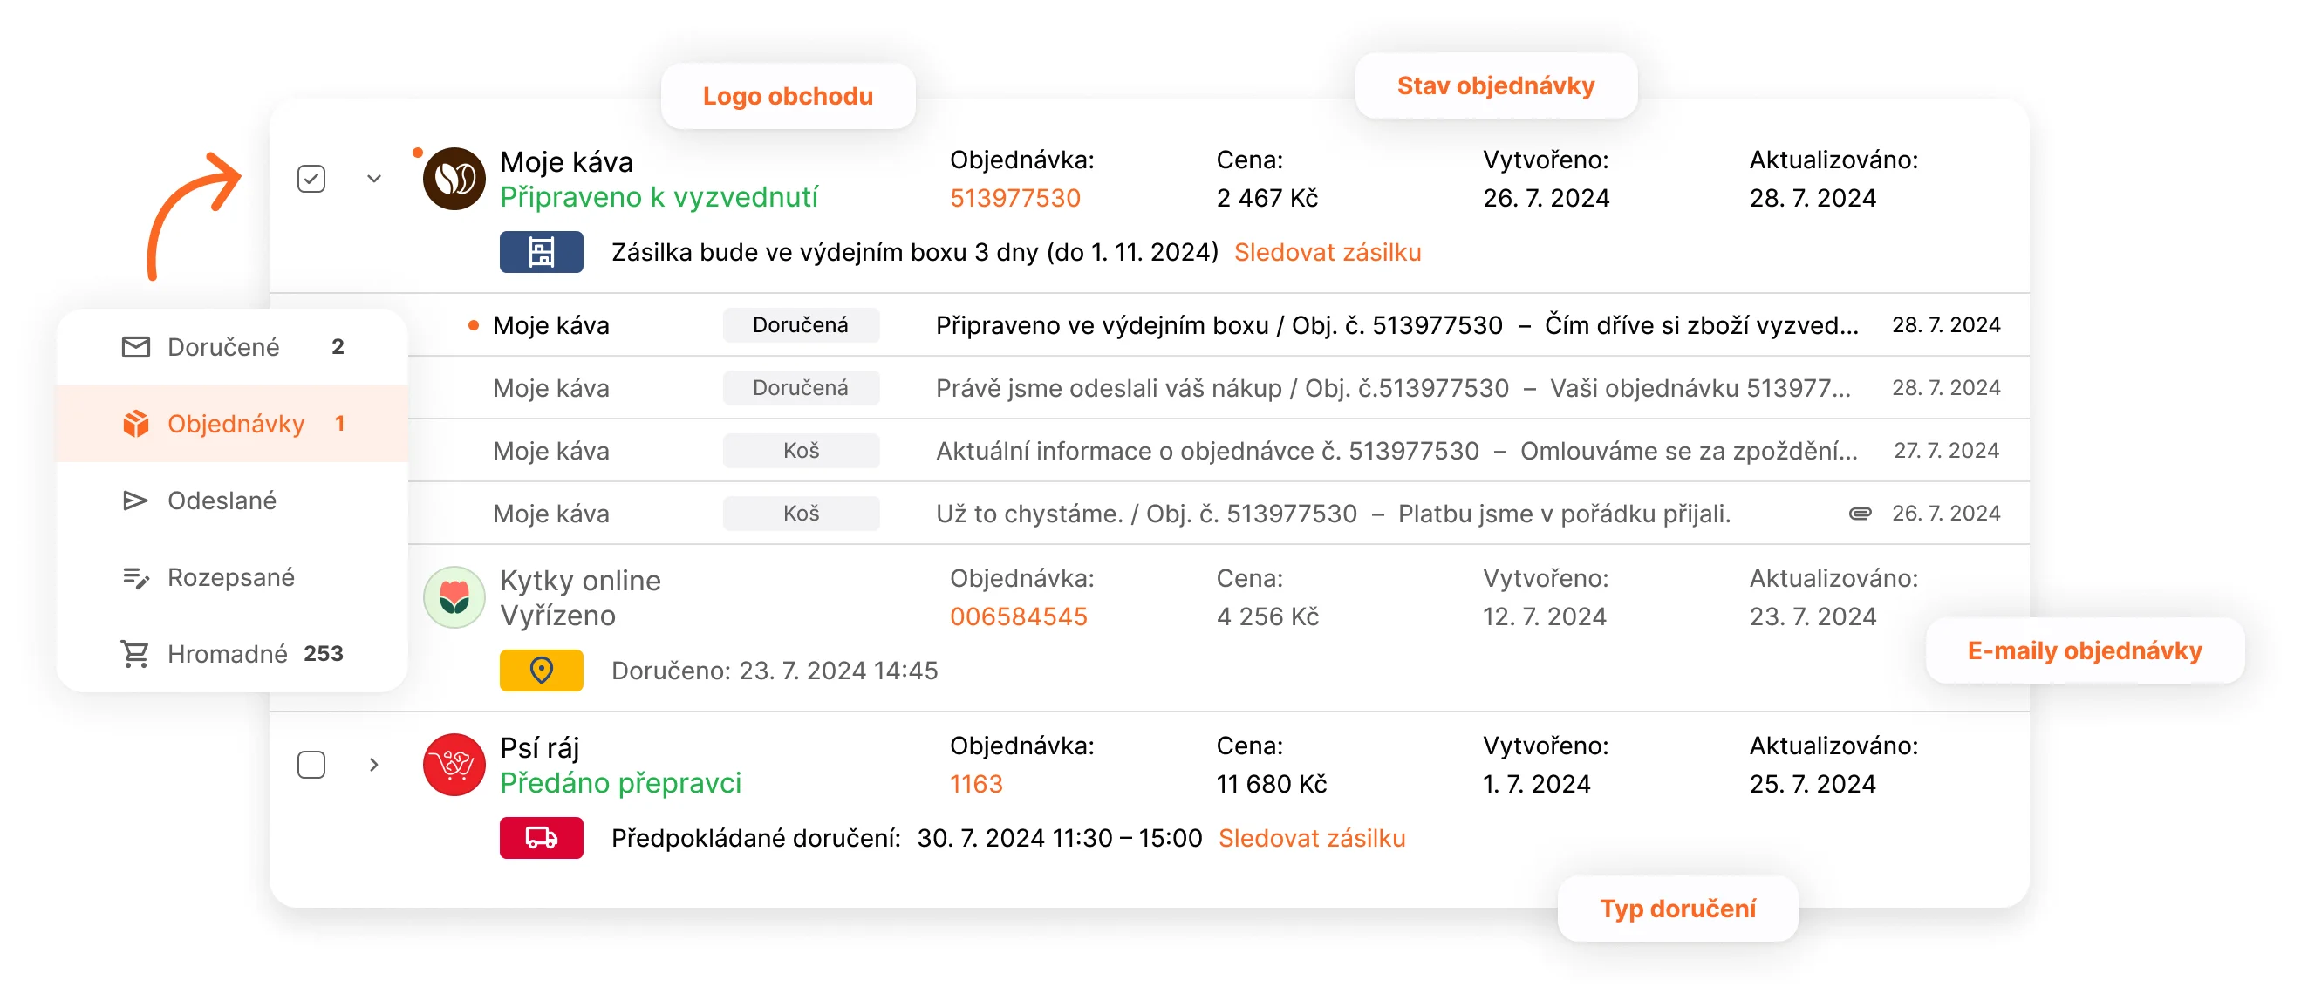Screen dimensions: 2301x1001
Task: Check the Psí ráj order checkbox
Action: pos(311,765)
